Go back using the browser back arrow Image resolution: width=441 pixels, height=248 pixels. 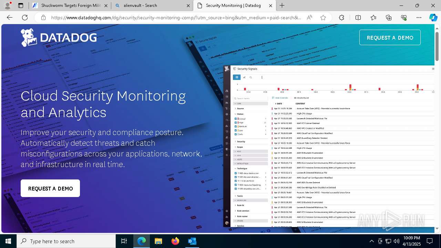click(x=10, y=18)
